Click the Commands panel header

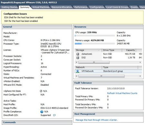point(37,122)
